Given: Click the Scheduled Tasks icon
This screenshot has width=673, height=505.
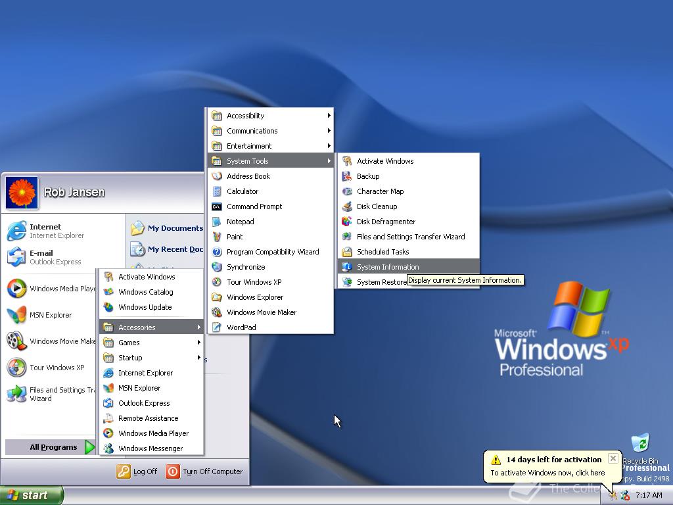Looking at the screenshot, I should pos(347,252).
